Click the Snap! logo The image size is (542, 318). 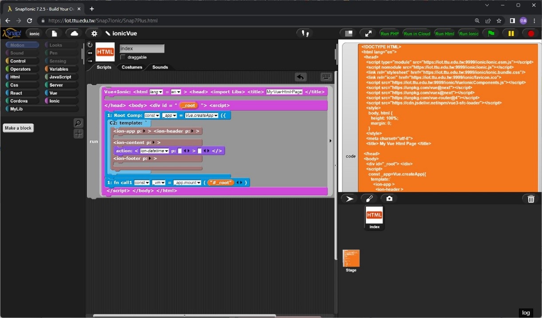click(x=12, y=33)
